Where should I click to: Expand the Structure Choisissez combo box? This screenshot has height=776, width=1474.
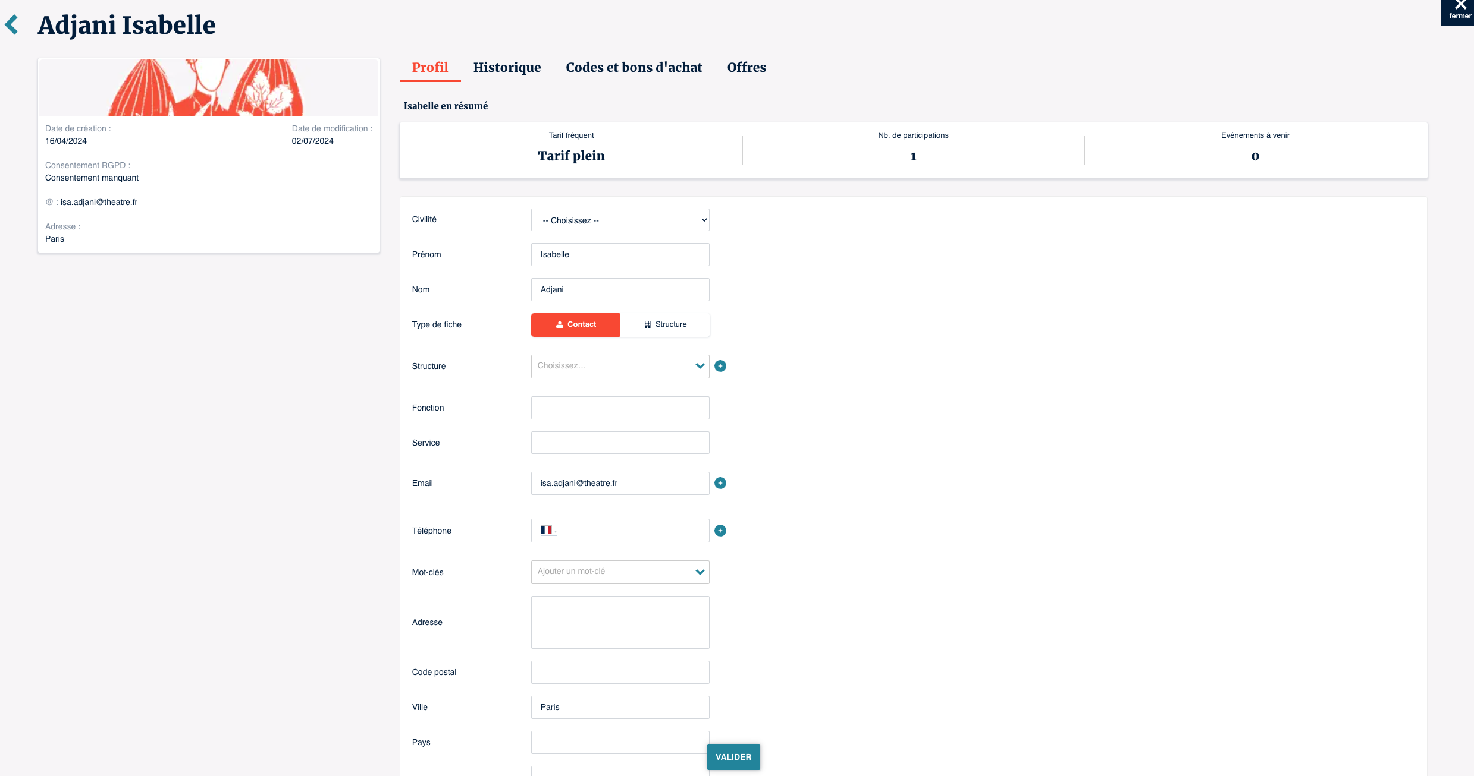pos(620,366)
